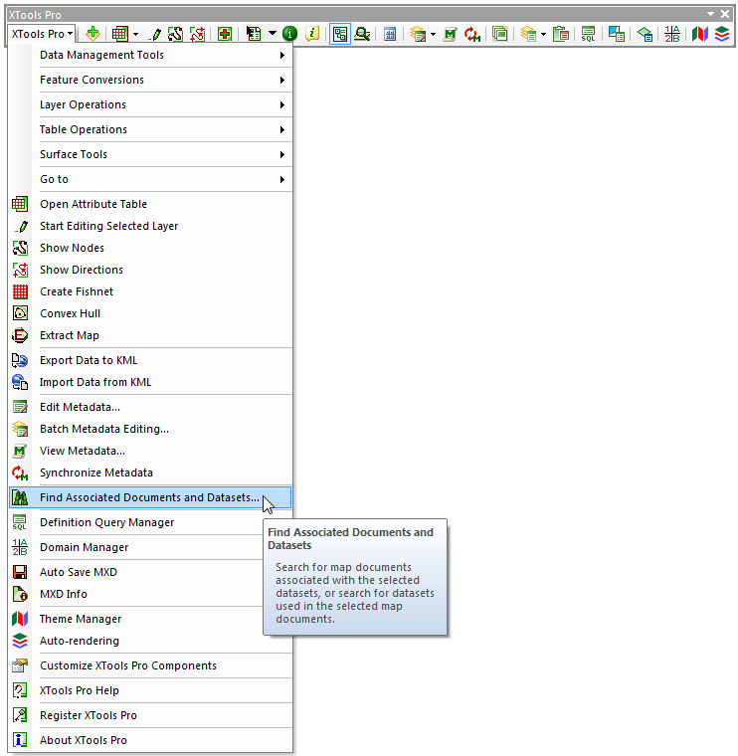The height and width of the screenshot is (756, 738).
Task: Click the Definition Query SQL toolbar icon
Action: coord(588,34)
